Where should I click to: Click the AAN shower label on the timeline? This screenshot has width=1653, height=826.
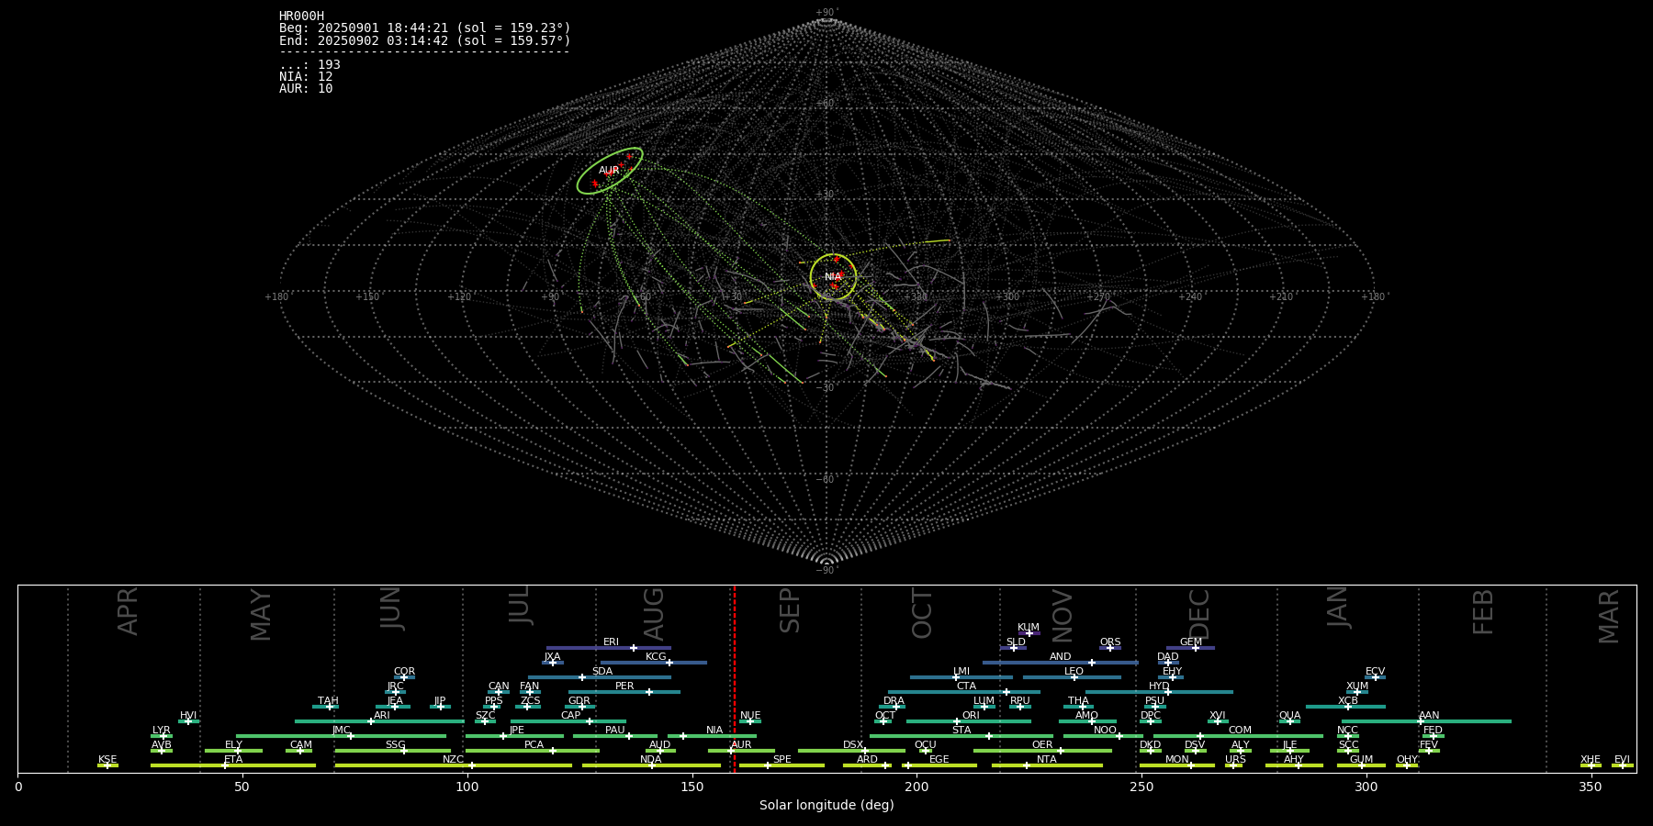point(1429,715)
